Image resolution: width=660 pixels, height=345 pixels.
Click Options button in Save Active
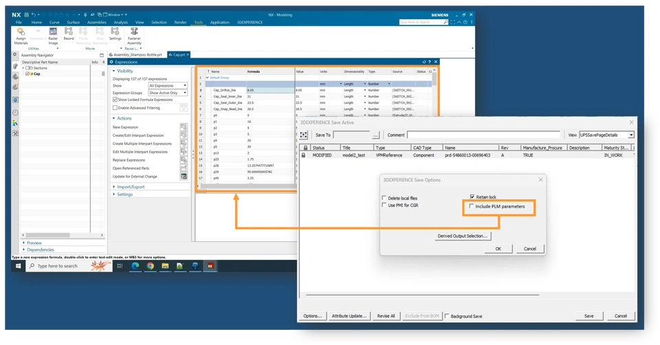tap(312, 316)
